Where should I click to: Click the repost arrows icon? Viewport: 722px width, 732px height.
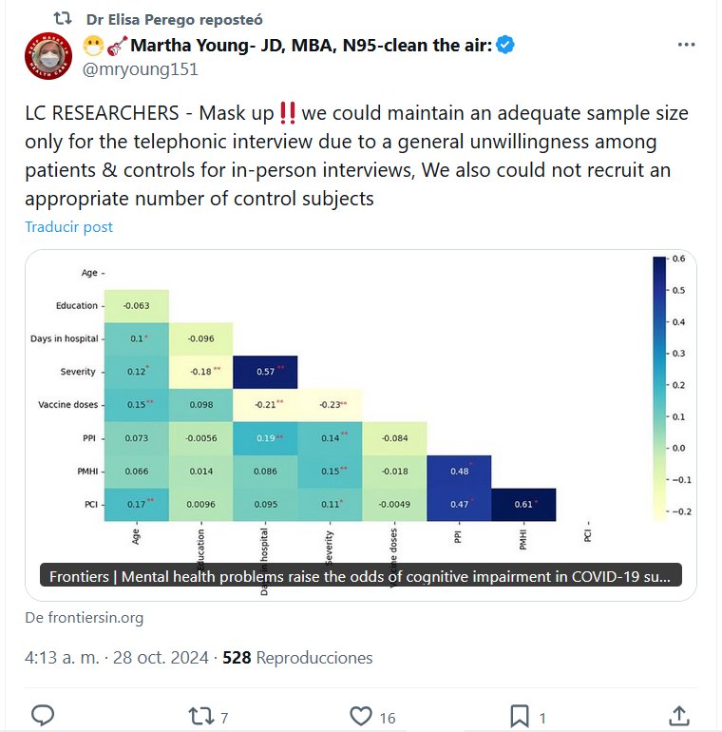(x=200, y=715)
